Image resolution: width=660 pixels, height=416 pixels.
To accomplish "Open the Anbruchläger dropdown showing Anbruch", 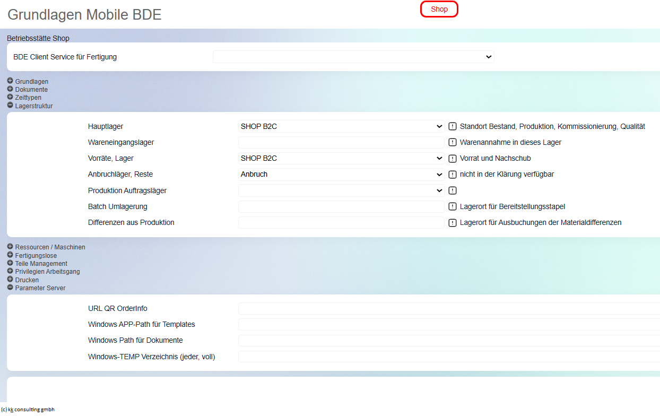I will [x=341, y=174].
